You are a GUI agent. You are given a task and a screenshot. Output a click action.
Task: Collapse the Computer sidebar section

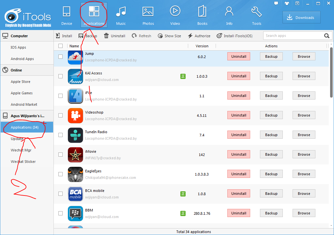click(27, 36)
